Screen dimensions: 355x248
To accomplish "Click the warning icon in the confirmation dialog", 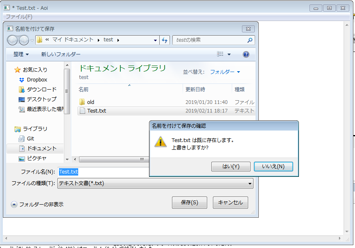I will [x=161, y=142].
